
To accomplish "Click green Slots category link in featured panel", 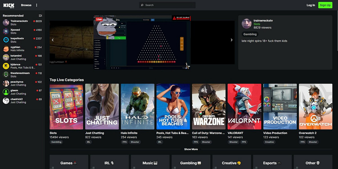I will [x=257, y=24].
